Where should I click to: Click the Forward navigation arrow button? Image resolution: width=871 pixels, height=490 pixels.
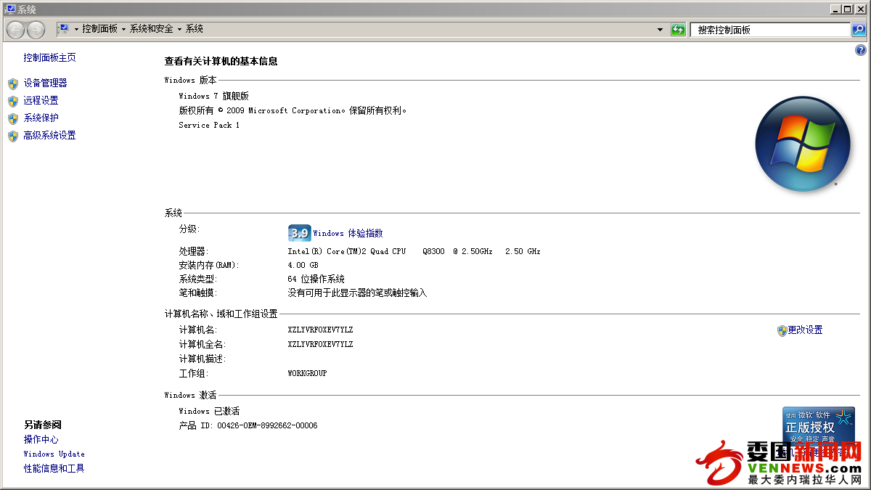point(36,30)
